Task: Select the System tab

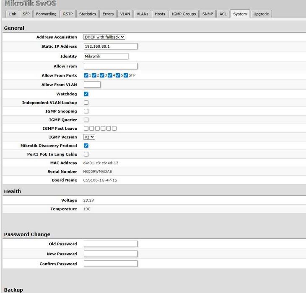Action: [240, 14]
